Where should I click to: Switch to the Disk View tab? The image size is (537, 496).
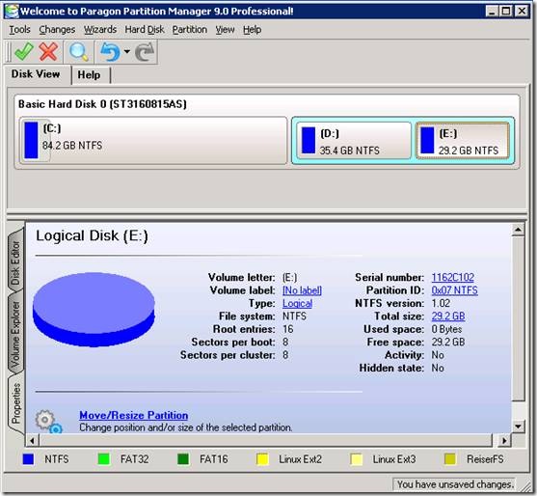point(36,74)
